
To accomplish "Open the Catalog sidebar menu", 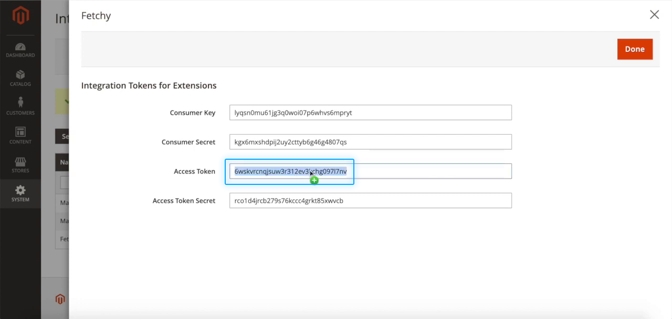I will click(x=20, y=78).
